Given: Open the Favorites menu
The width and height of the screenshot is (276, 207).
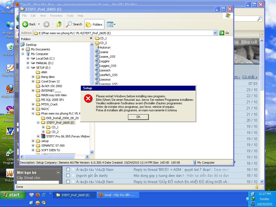Looking at the screenshot, I should (56, 16).
